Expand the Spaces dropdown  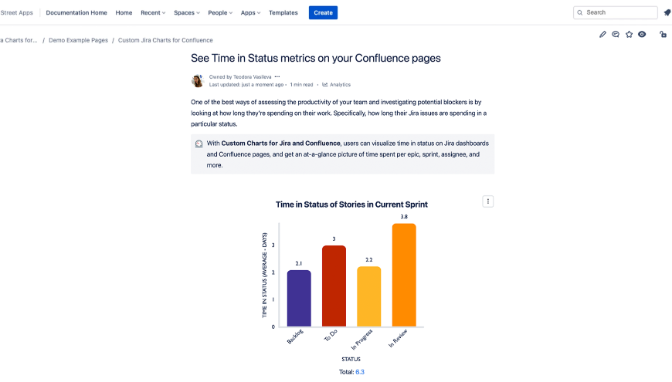coord(186,12)
